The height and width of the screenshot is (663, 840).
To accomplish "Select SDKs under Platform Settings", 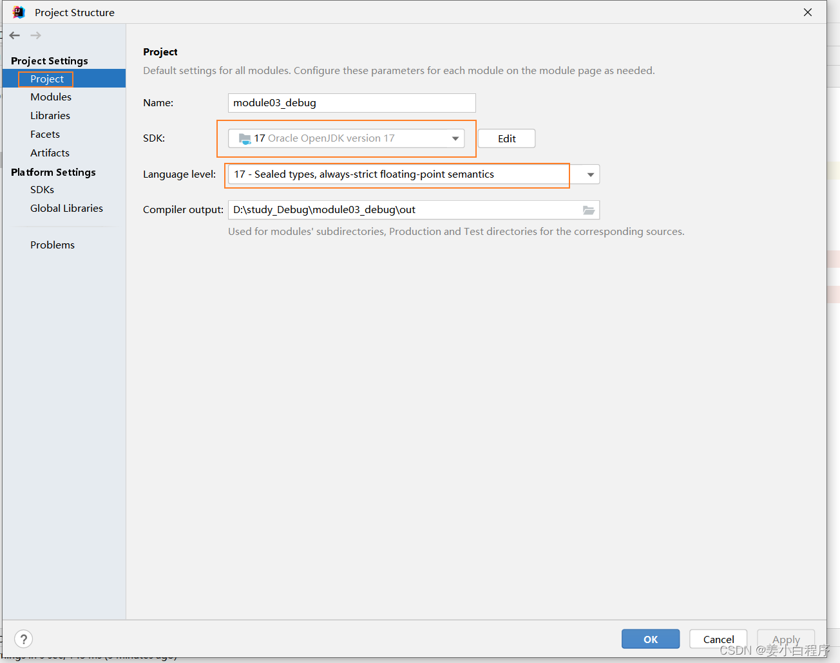I will [42, 190].
